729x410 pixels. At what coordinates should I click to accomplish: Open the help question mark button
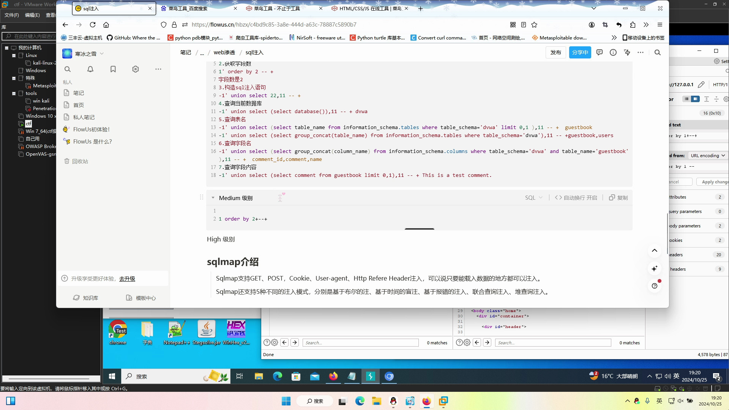[x=655, y=286]
